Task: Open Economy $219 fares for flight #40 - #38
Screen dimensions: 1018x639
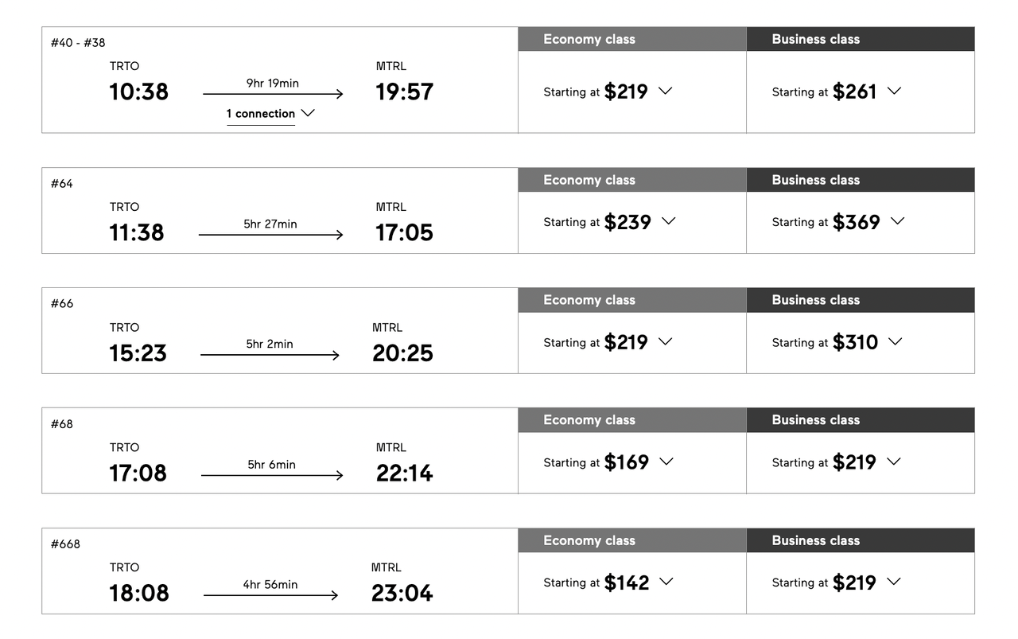Action: tap(666, 91)
